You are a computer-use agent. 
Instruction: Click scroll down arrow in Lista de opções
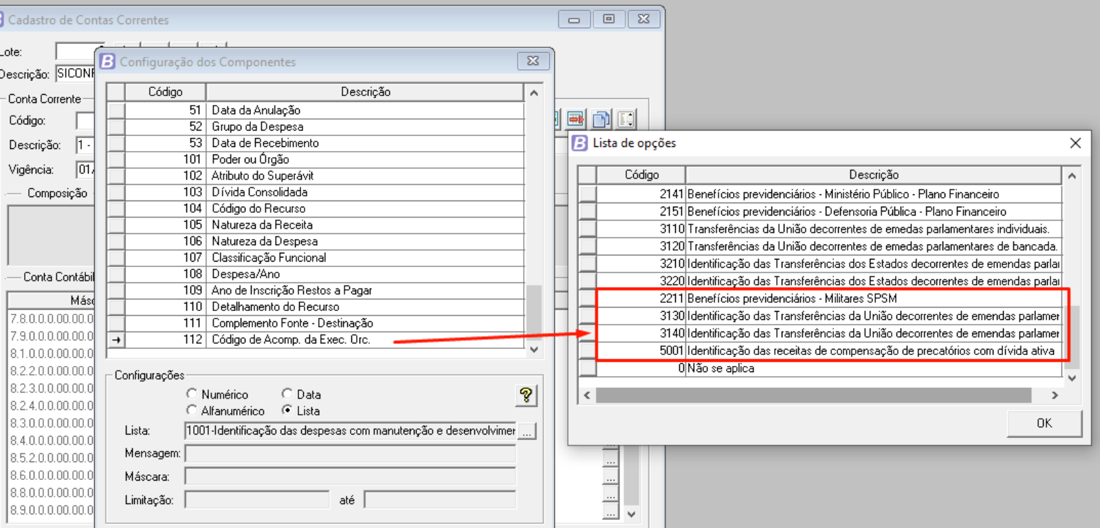click(x=1072, y=378)
